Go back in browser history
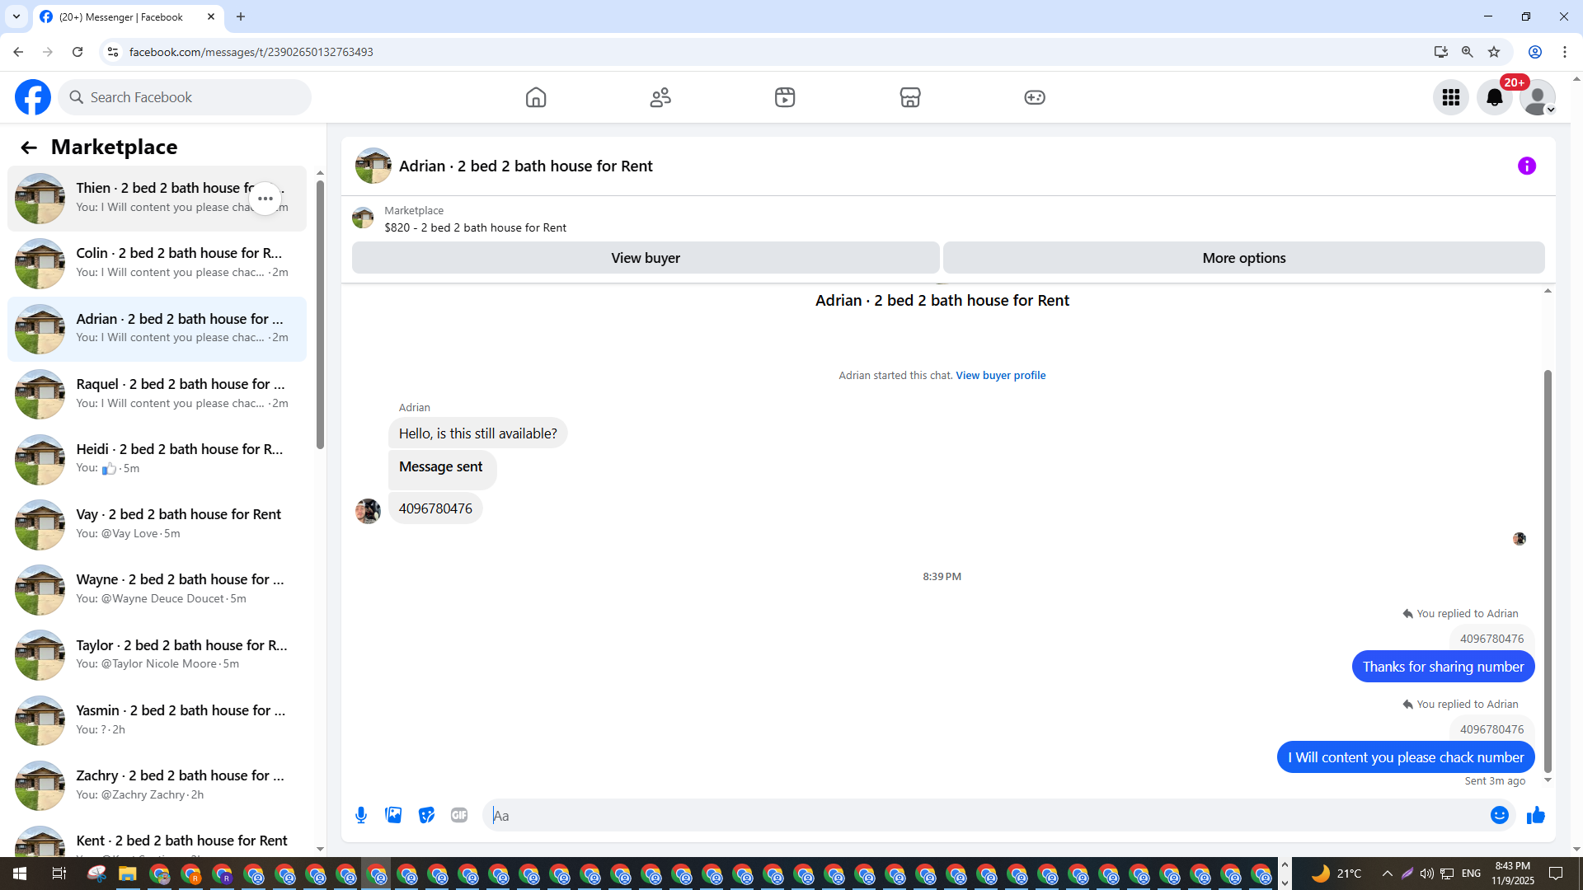This screenshot has width=1583, height=890. [x=18, y=52]
